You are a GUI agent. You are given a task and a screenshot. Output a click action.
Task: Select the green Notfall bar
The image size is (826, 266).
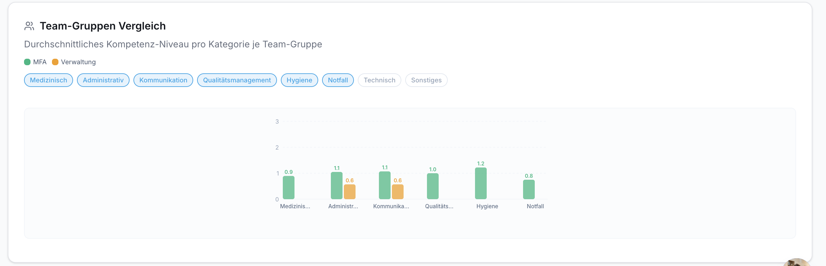(x=529, y=189)
